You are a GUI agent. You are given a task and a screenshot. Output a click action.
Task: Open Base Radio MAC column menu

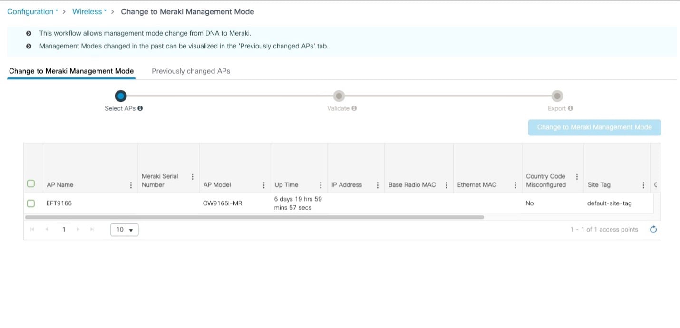(447, 185)
